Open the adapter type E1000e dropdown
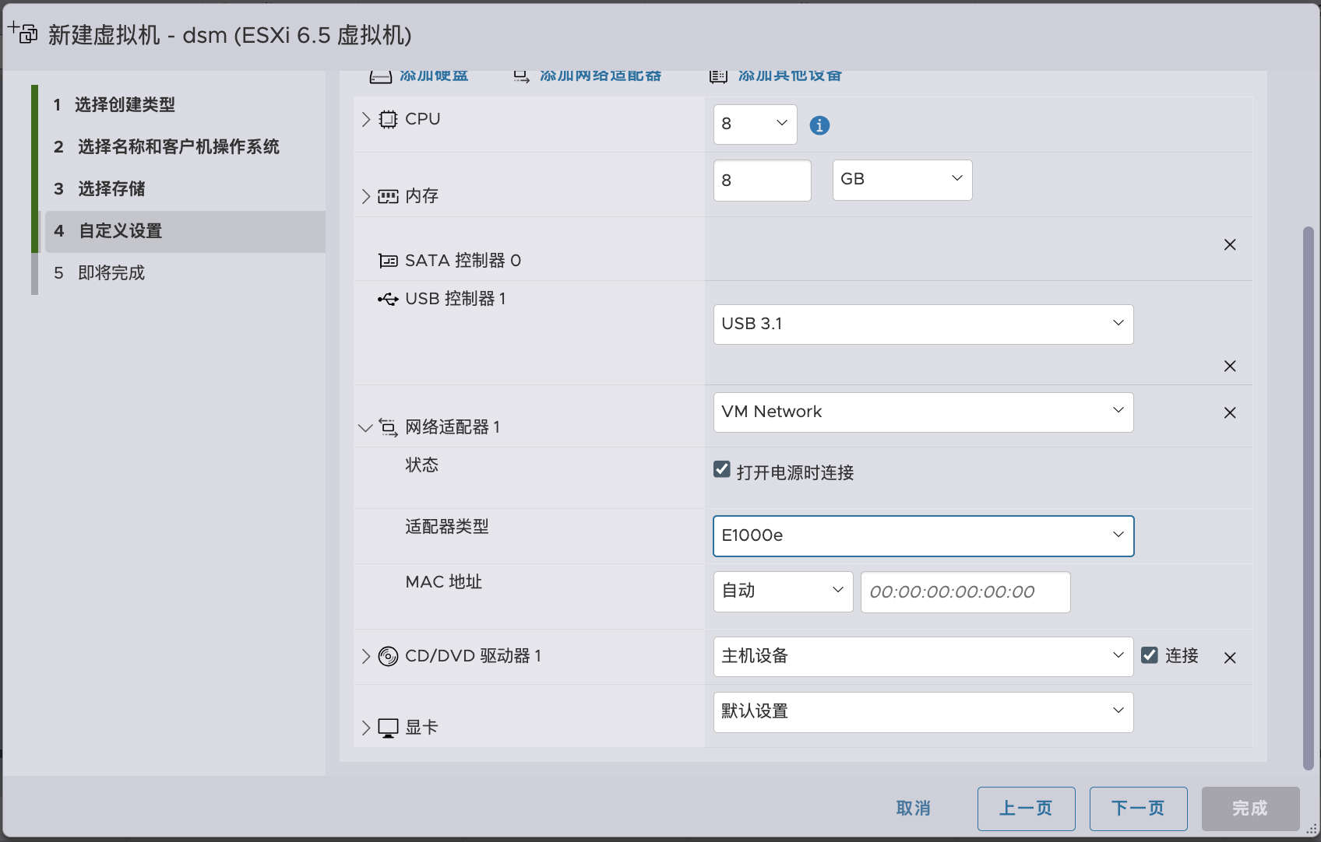The height and width of the screenshot is (842, 1321). [923, 535]
